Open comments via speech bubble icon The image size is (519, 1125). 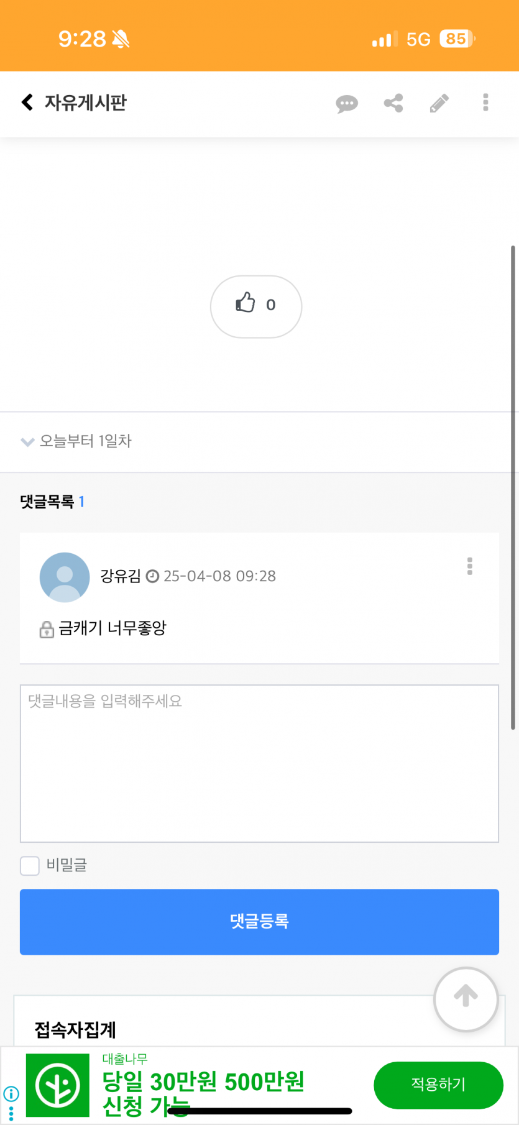[x=347, y=103]
